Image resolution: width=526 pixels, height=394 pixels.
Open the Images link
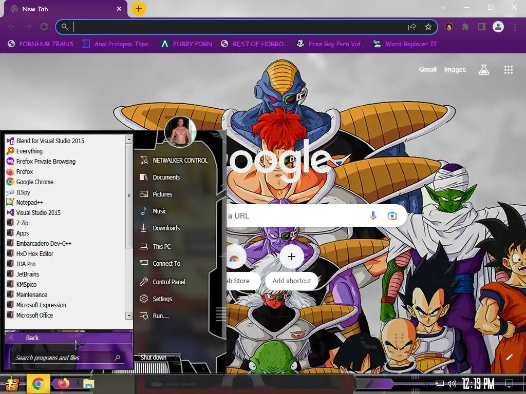455,70
